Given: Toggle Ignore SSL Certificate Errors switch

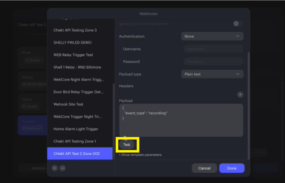Looking at the screenshot, I should tap(238, 24).
